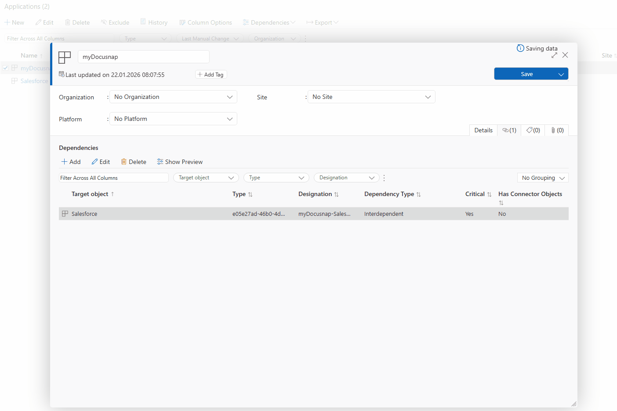Screen dimensions: 617x411
Task: Click the Filter Across All Columns field under Dependencies
Action: coord(113,178)
